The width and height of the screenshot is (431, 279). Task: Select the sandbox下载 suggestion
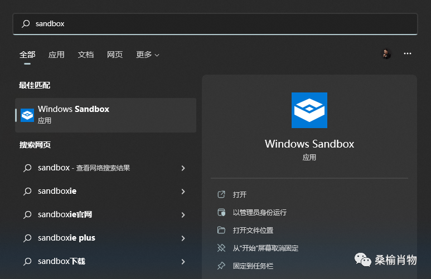(x=106, y=261)
